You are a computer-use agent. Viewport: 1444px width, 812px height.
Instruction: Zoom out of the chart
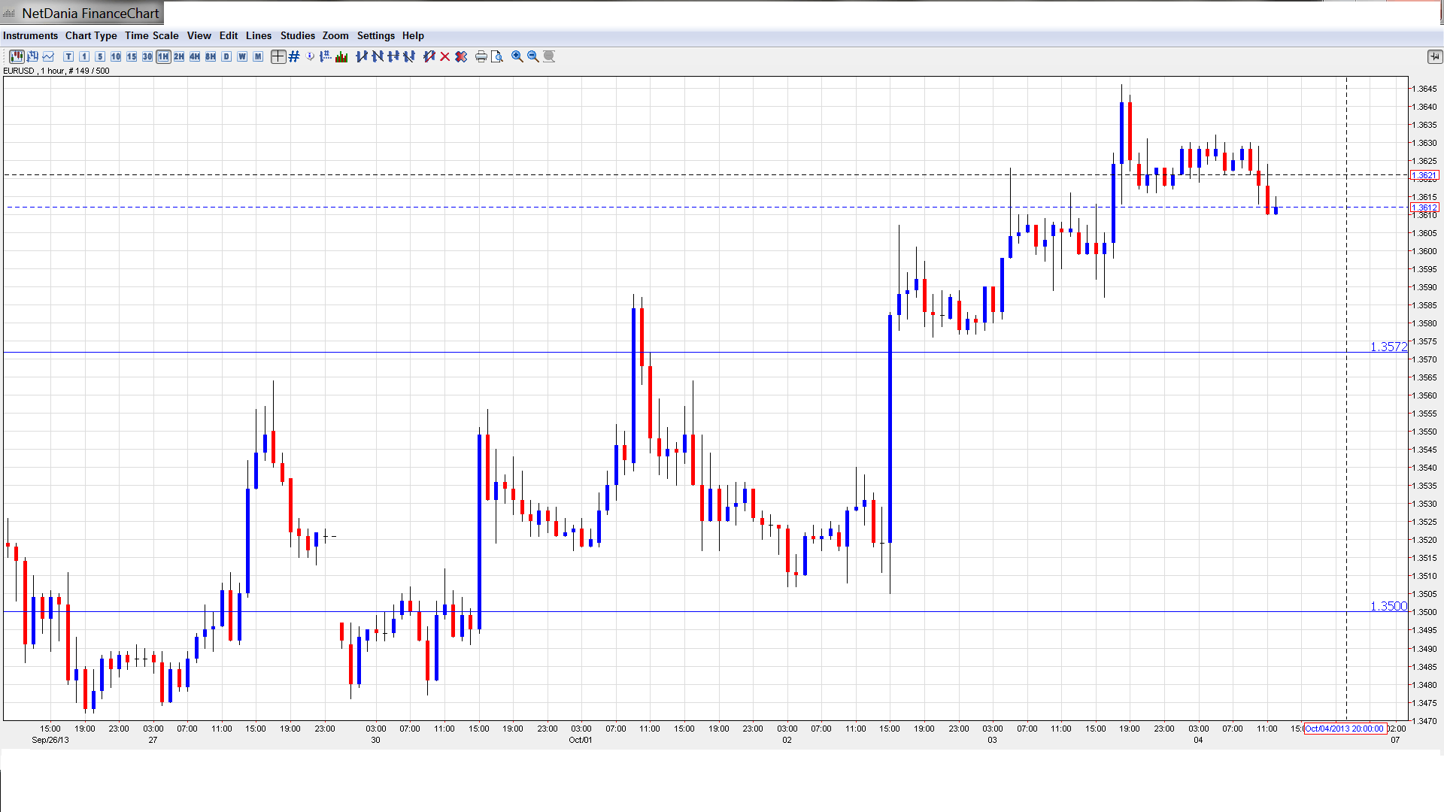click(x=533, y=56)
